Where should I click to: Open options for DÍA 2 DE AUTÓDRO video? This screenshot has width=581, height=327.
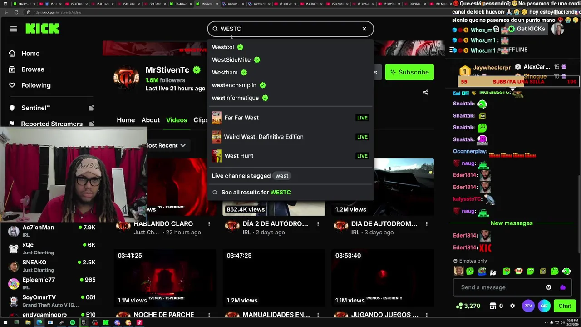pos(318,224)
